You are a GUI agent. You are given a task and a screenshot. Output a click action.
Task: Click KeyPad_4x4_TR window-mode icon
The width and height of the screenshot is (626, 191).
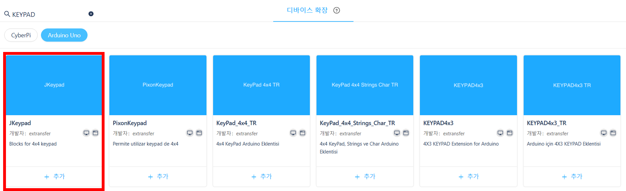[302, 133]
